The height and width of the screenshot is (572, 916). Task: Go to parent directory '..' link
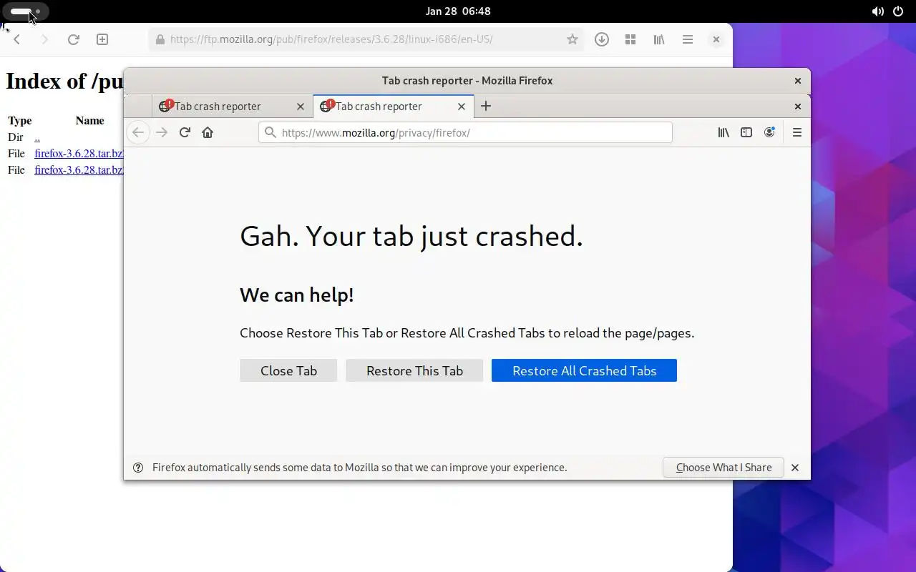[37, 137]
